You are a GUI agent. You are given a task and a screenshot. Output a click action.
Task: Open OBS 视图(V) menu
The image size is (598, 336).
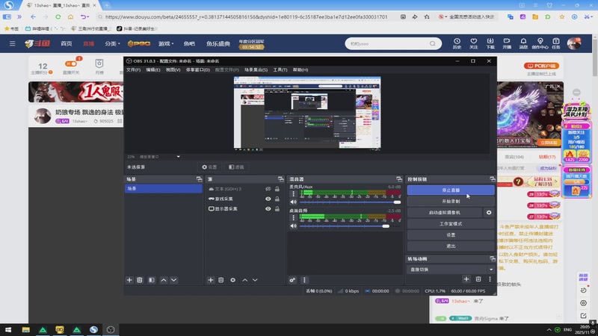point(173,69)
